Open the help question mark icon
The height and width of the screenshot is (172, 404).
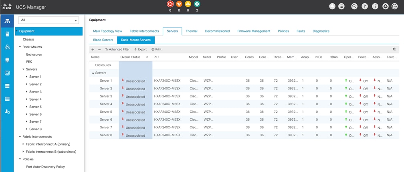coord(365,7)
